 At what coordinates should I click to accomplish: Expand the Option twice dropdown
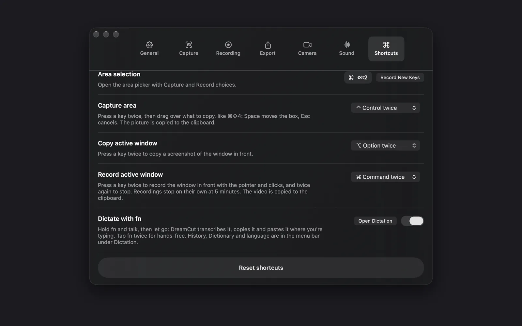385,145
